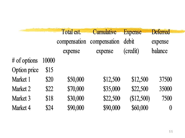The image size is (185, 138).
Task: Click the '# of options' row label
Action: point(25,61)
